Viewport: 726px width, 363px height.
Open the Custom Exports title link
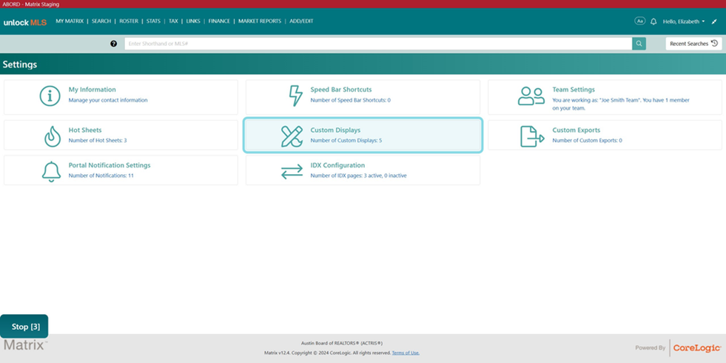tap(576, 130)
